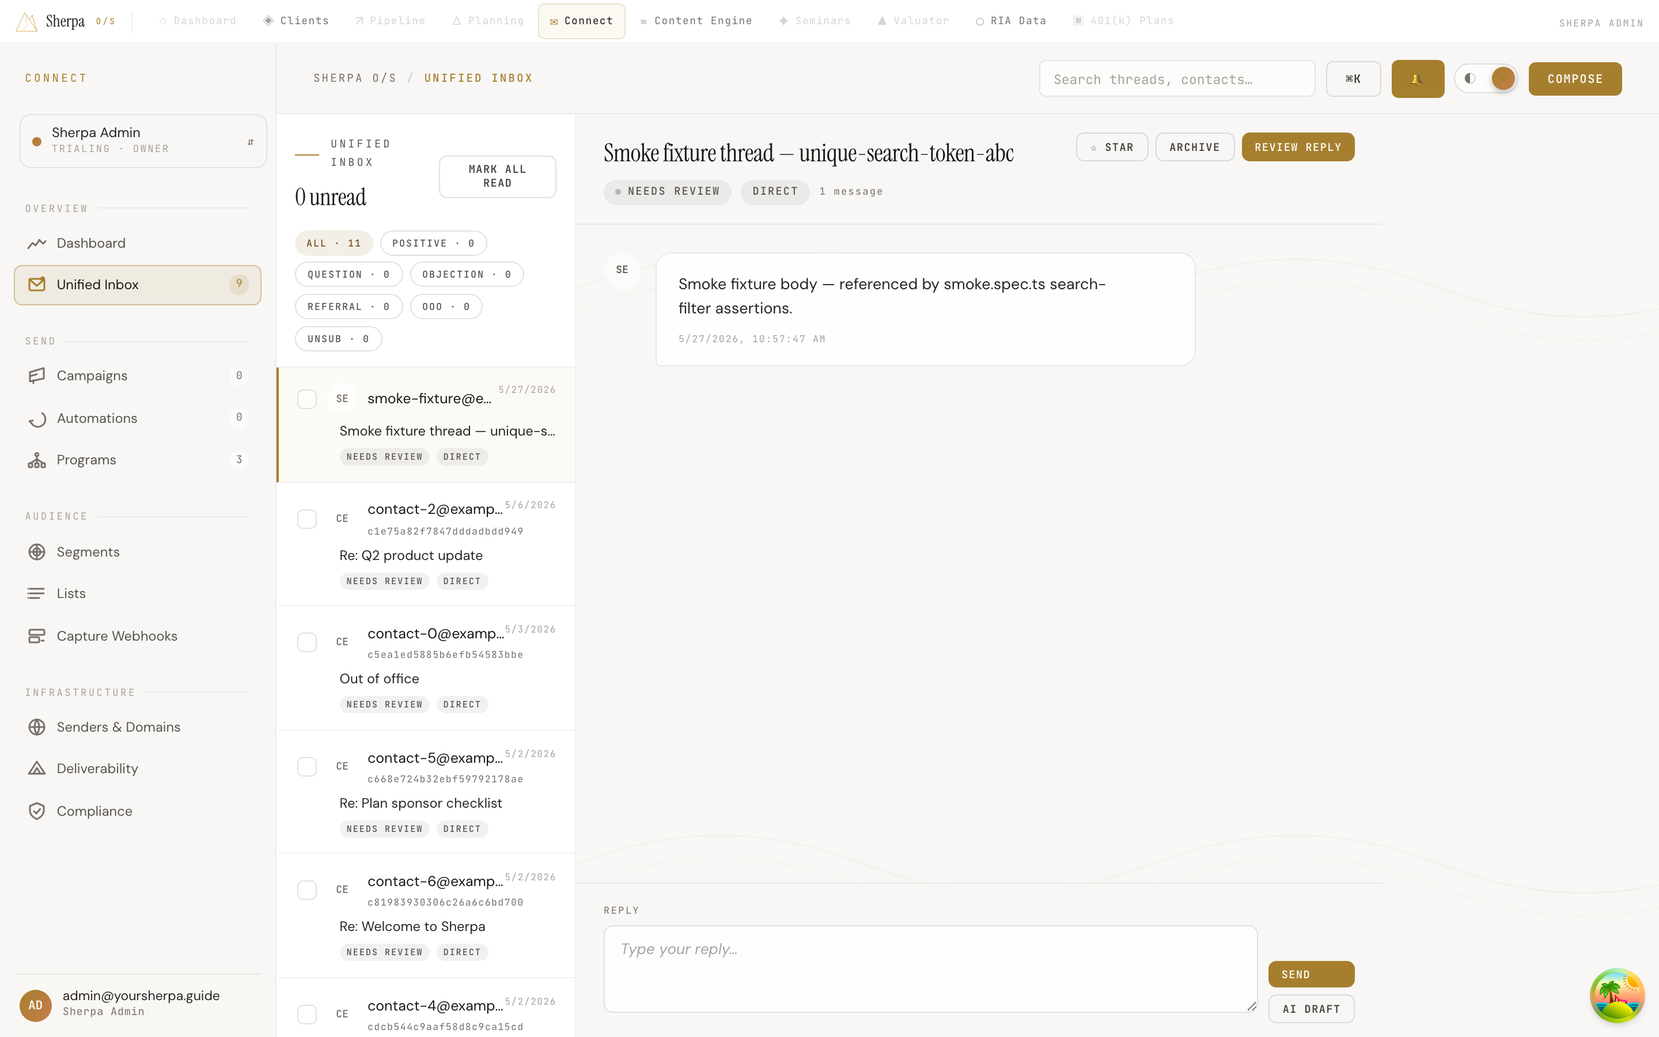Click into the reply text area
Image resolution: width=1659 pixels, height=1037 pixels.
pyautogui.click(x=930, y=968)
